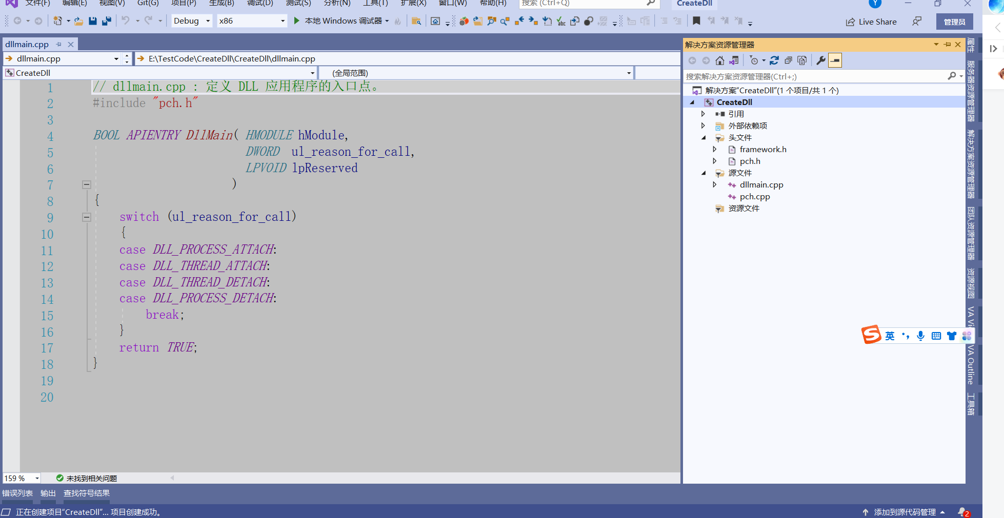Viewport: 1004px width, 518px height.
Task: Save all files using the toolbar icon
Action: [x=106, y=21]
